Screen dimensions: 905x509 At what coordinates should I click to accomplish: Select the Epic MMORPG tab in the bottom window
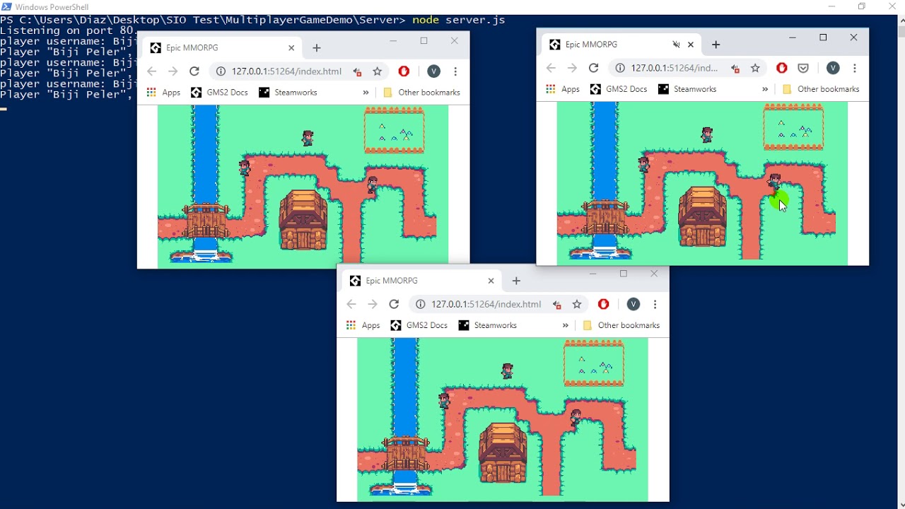[421, 281]
